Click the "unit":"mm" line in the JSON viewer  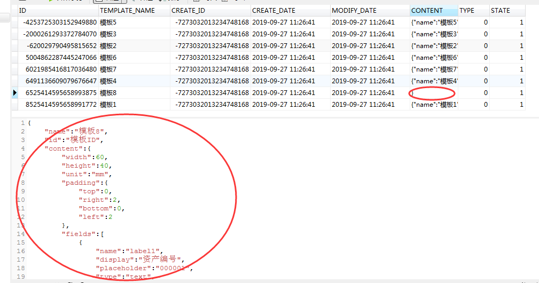(87, 175)
